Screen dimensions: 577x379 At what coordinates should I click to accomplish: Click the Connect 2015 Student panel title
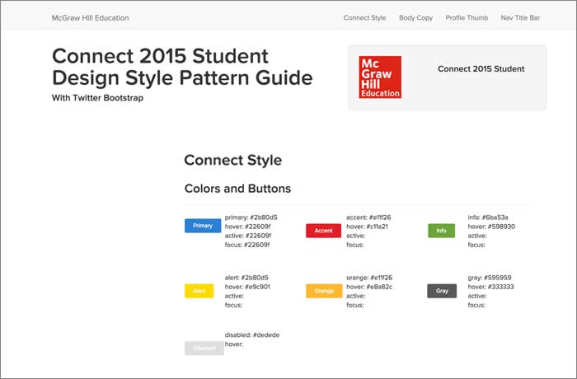[x=481, y=69]
